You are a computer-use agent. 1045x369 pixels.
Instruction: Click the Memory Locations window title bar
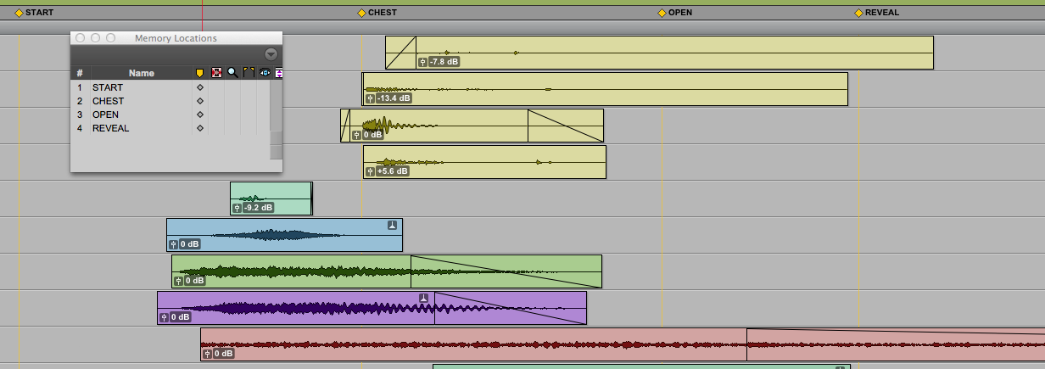pos(176,38)
